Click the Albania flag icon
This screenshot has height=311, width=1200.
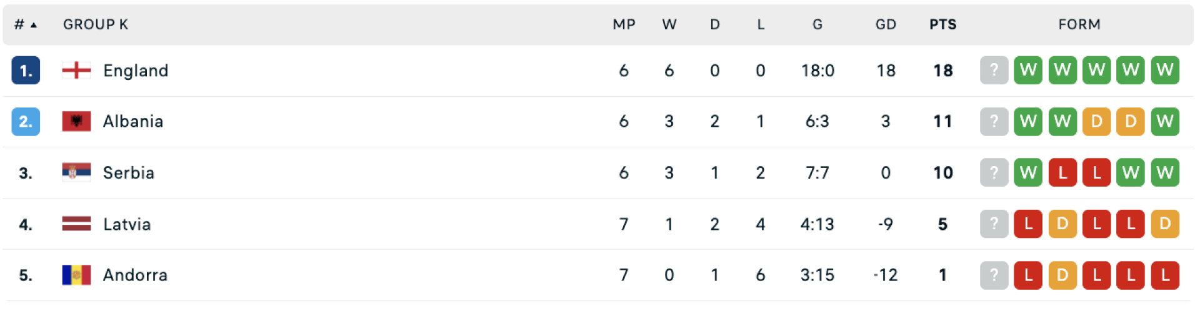[x=76, y=121]
